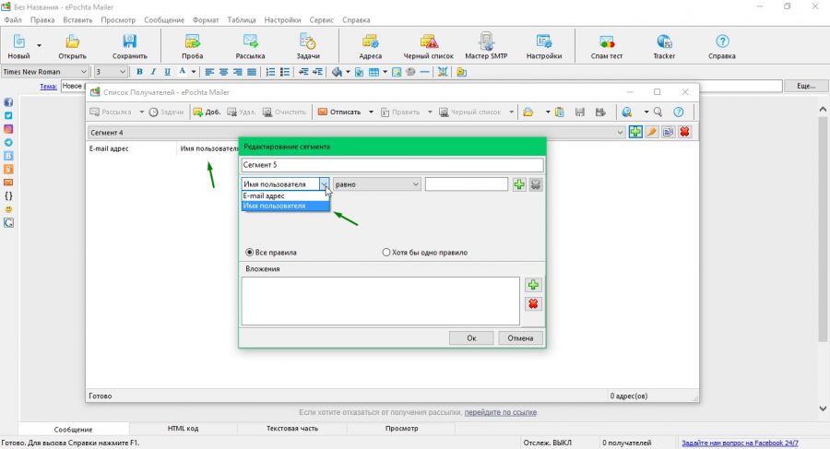Open the Черный список toolbar icon

tap(428, 47)
